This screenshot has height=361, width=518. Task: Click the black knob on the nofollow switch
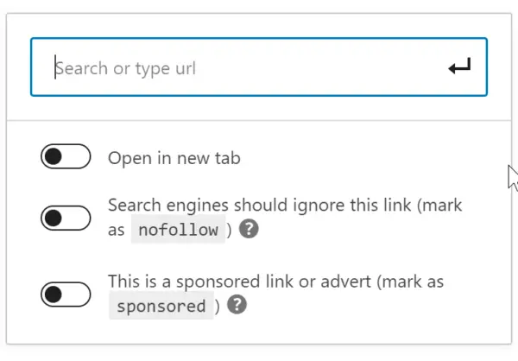coord(54,218)
